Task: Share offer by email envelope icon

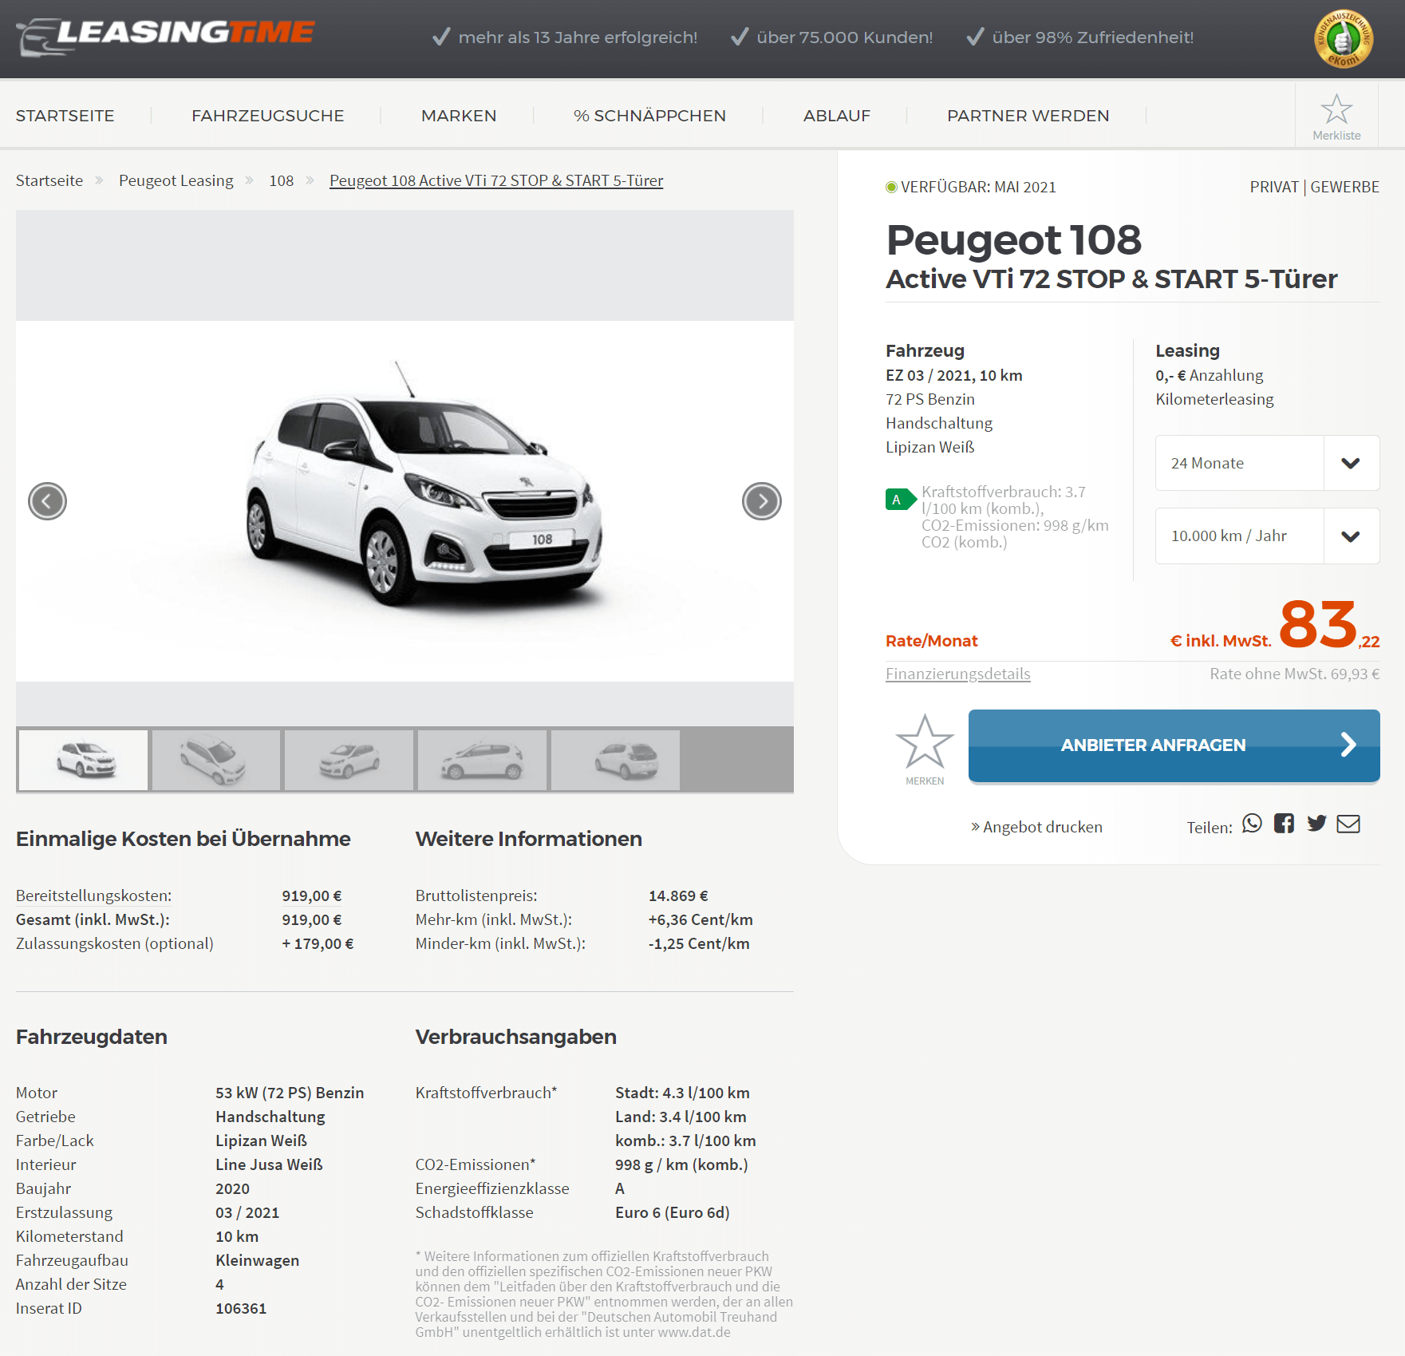Action: [1348, 824]
